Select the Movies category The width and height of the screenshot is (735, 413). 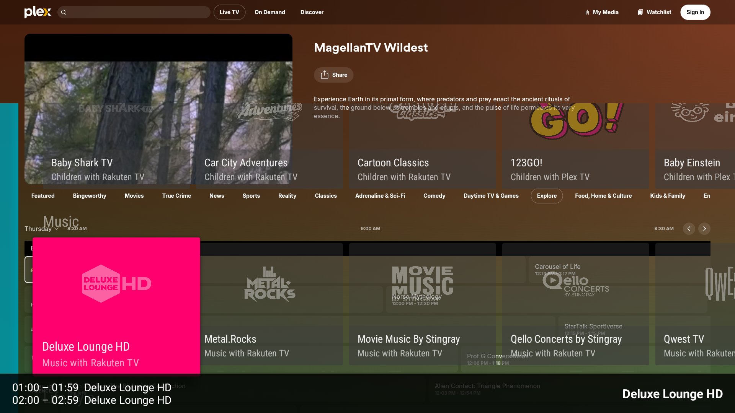[x=134, y=196]
